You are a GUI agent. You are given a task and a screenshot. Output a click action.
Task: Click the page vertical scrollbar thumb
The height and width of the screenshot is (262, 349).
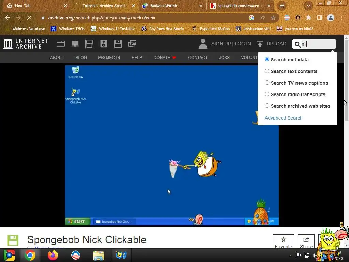click(346, 80)
